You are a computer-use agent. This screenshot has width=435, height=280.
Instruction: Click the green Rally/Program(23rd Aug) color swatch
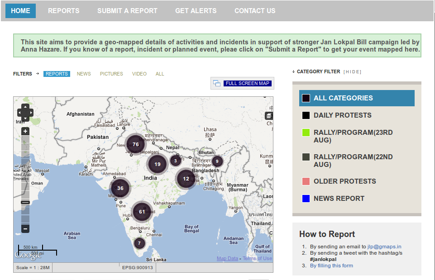coord(306,133)
